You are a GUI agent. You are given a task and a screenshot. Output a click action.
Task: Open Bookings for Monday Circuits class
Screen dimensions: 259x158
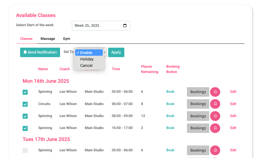tap(198, 104)
